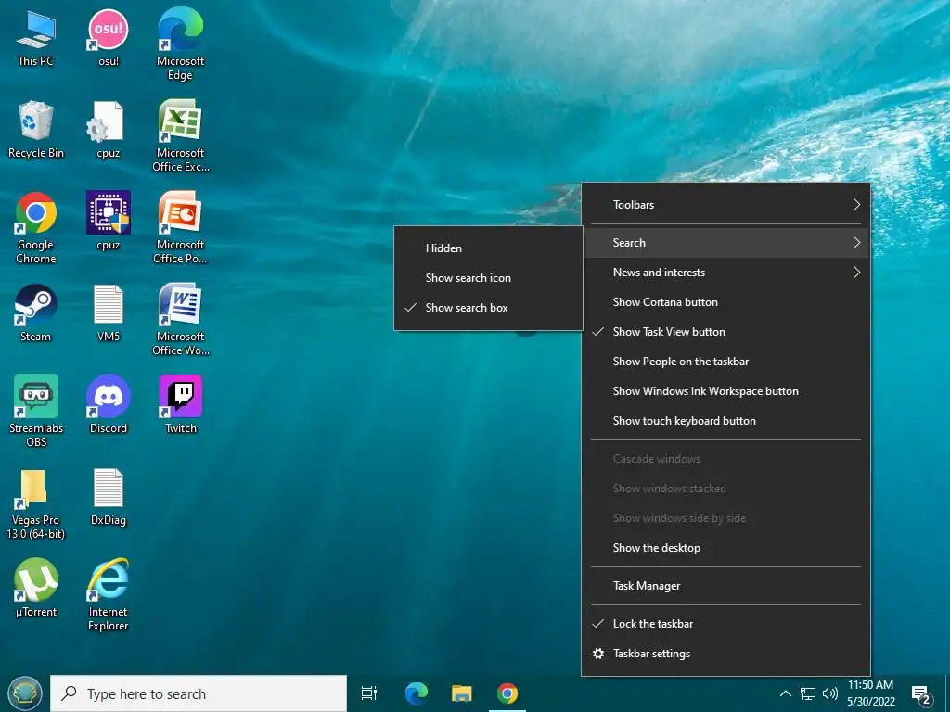The image size is (950, 712).
Task: Uncheck Show Task View button
Action: (725, 332)
